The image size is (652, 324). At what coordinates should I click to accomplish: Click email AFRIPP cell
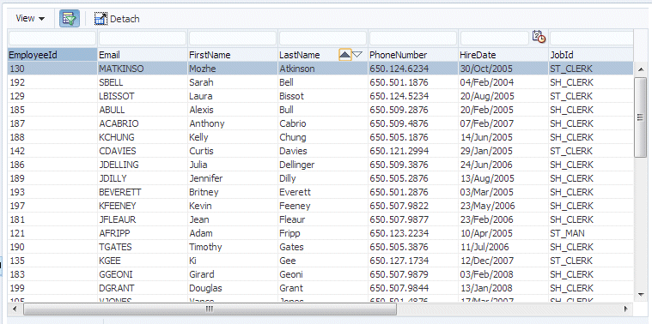[143, 233]
